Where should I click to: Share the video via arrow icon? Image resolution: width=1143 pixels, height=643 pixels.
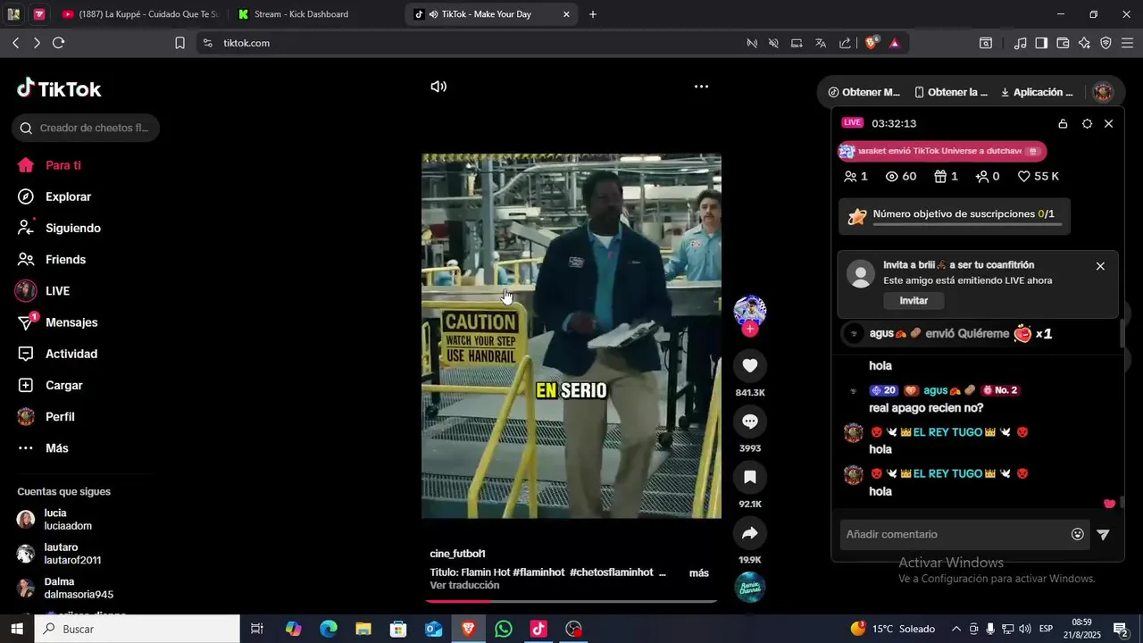(x=750, y=533)
